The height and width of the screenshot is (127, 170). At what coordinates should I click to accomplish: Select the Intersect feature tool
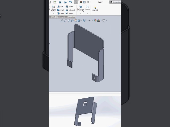click(70, 10)
